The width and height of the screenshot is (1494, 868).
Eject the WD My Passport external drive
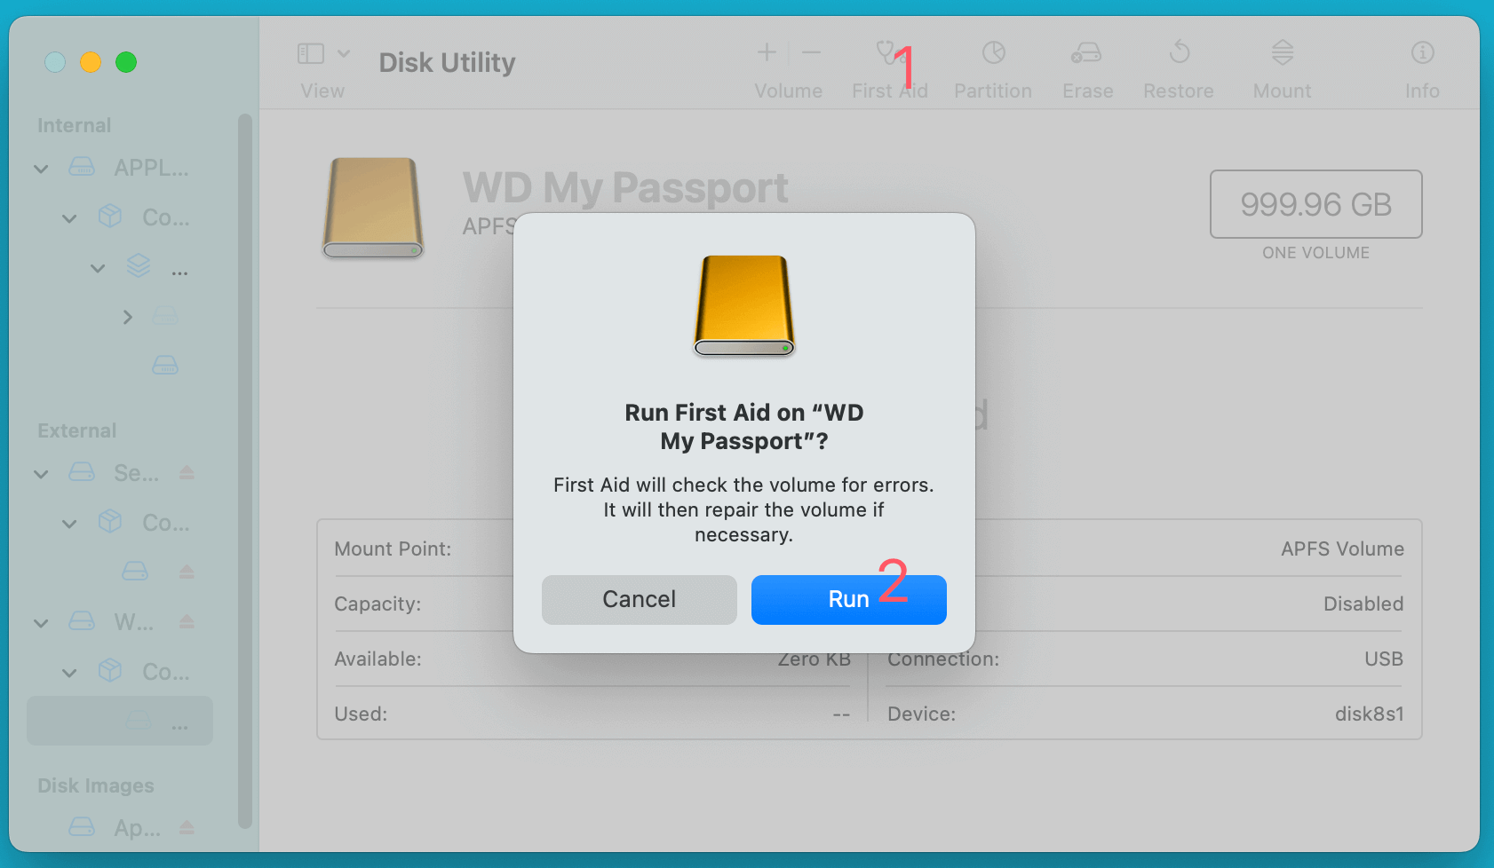pyautogui.click(x=187, y=622)
